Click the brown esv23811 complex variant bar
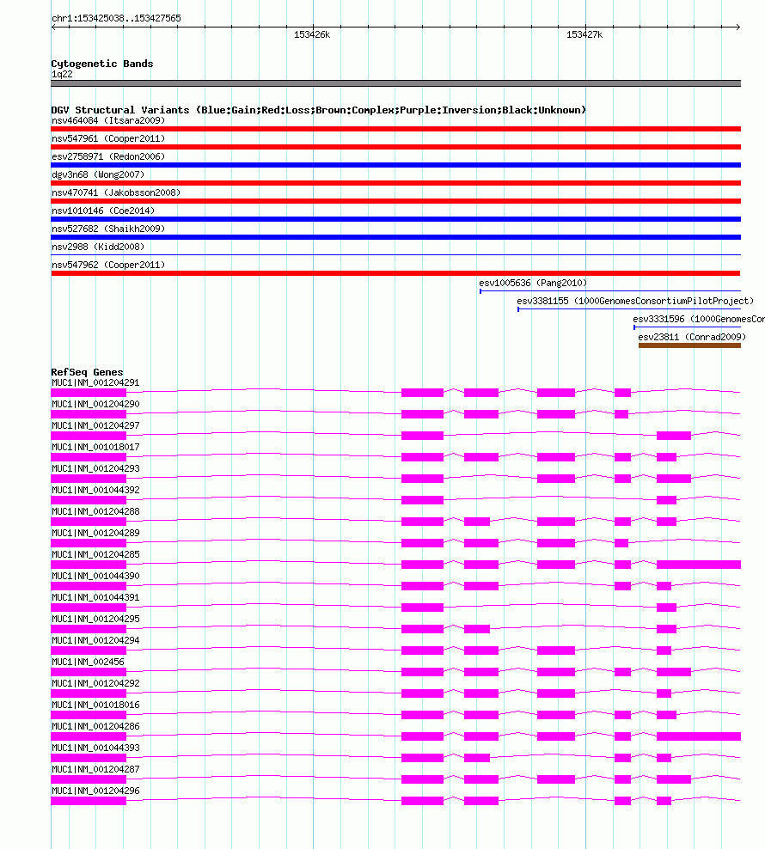The width and height of the screenshot is (765, 849). click(689, 345)
